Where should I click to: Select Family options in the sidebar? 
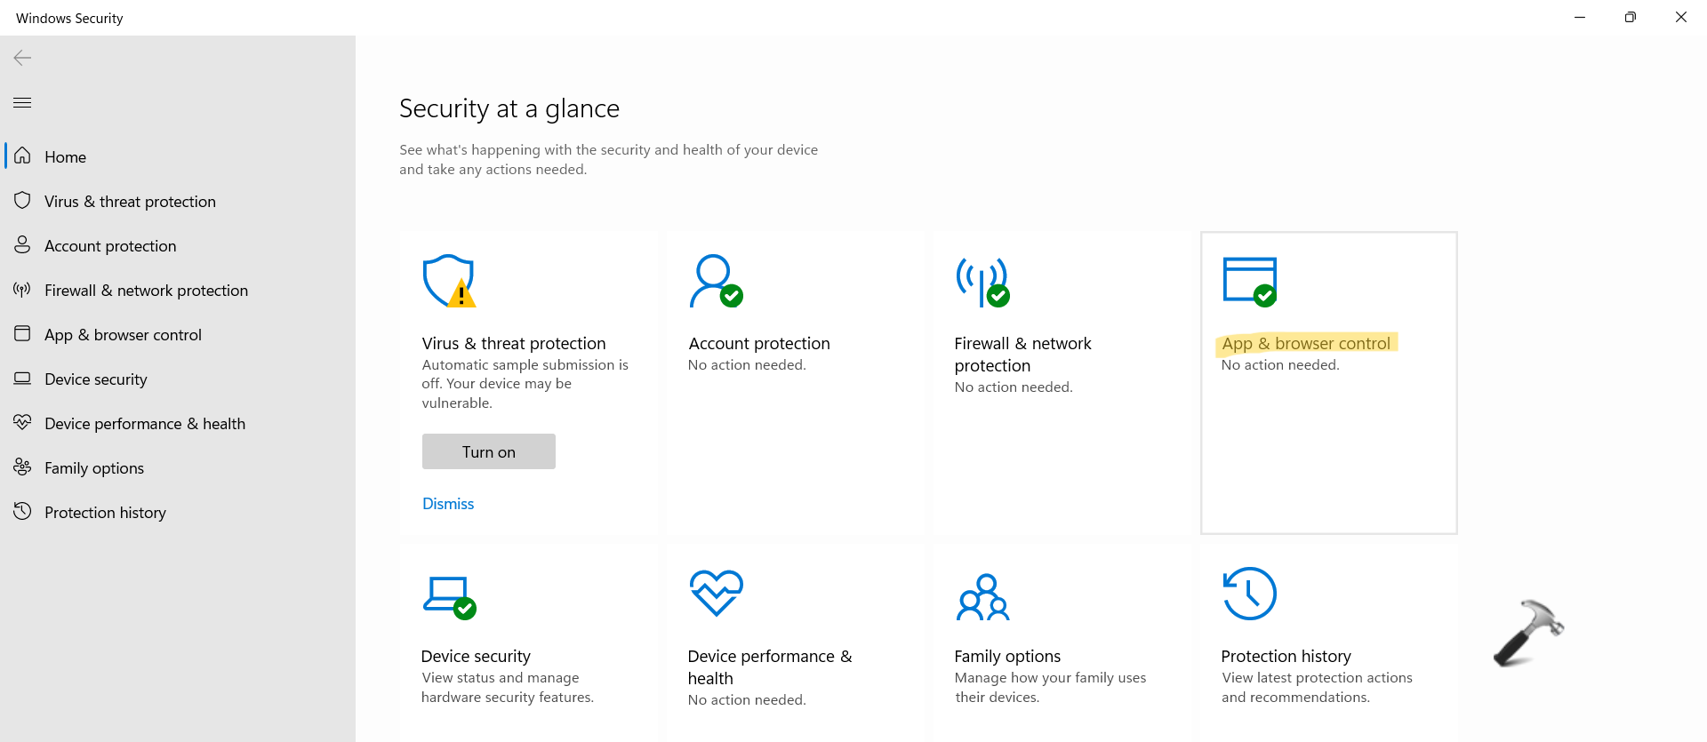coord(94,468)
